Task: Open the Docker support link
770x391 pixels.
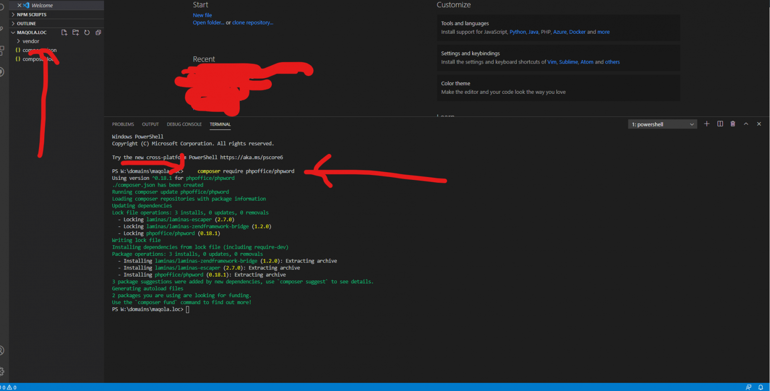Action: 577,32
